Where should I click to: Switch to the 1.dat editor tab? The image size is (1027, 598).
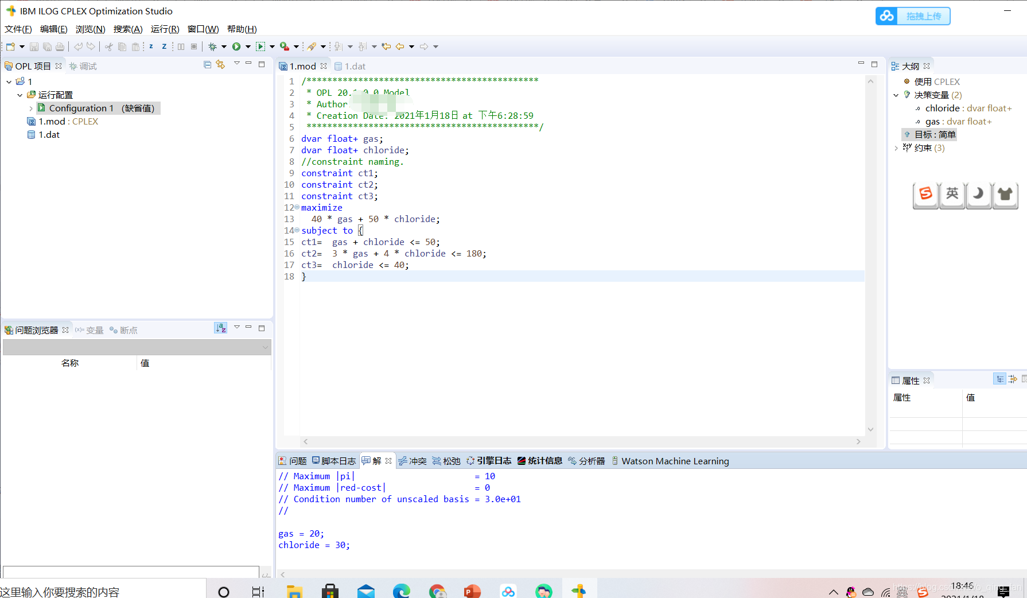[350, 67]
